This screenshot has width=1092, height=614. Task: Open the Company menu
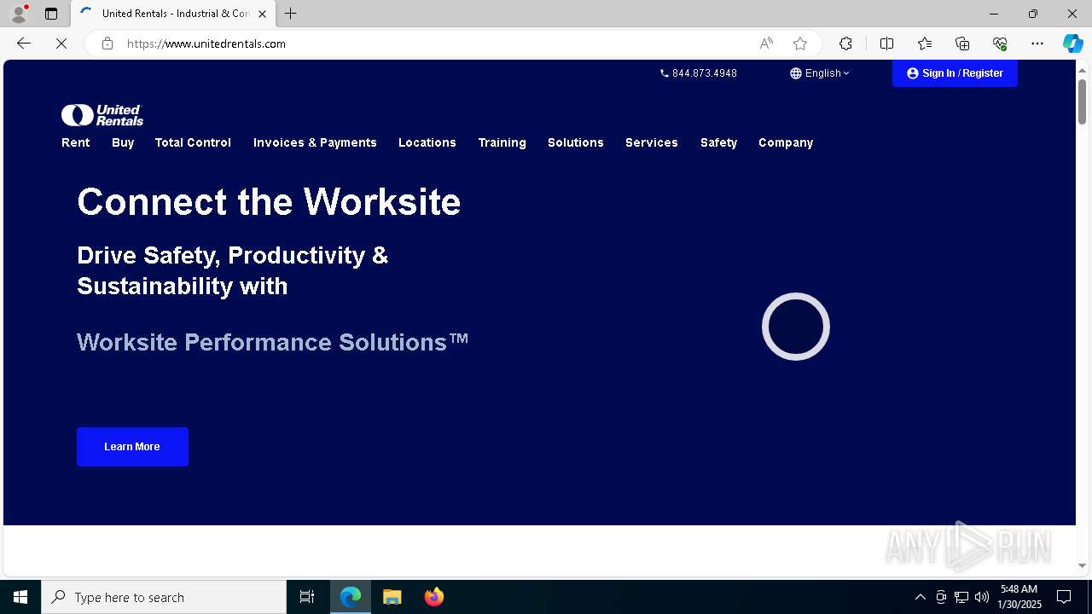pos(786,142)
